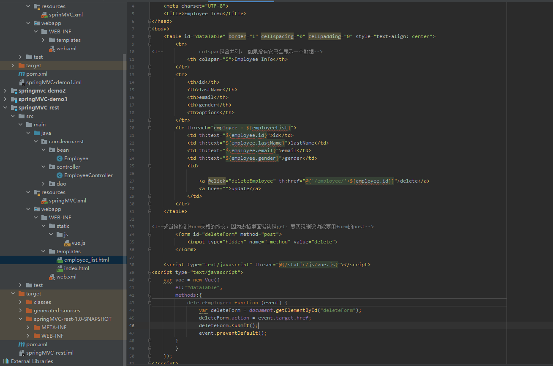Click the generated-sources folder icon

(x=29, y=311)
